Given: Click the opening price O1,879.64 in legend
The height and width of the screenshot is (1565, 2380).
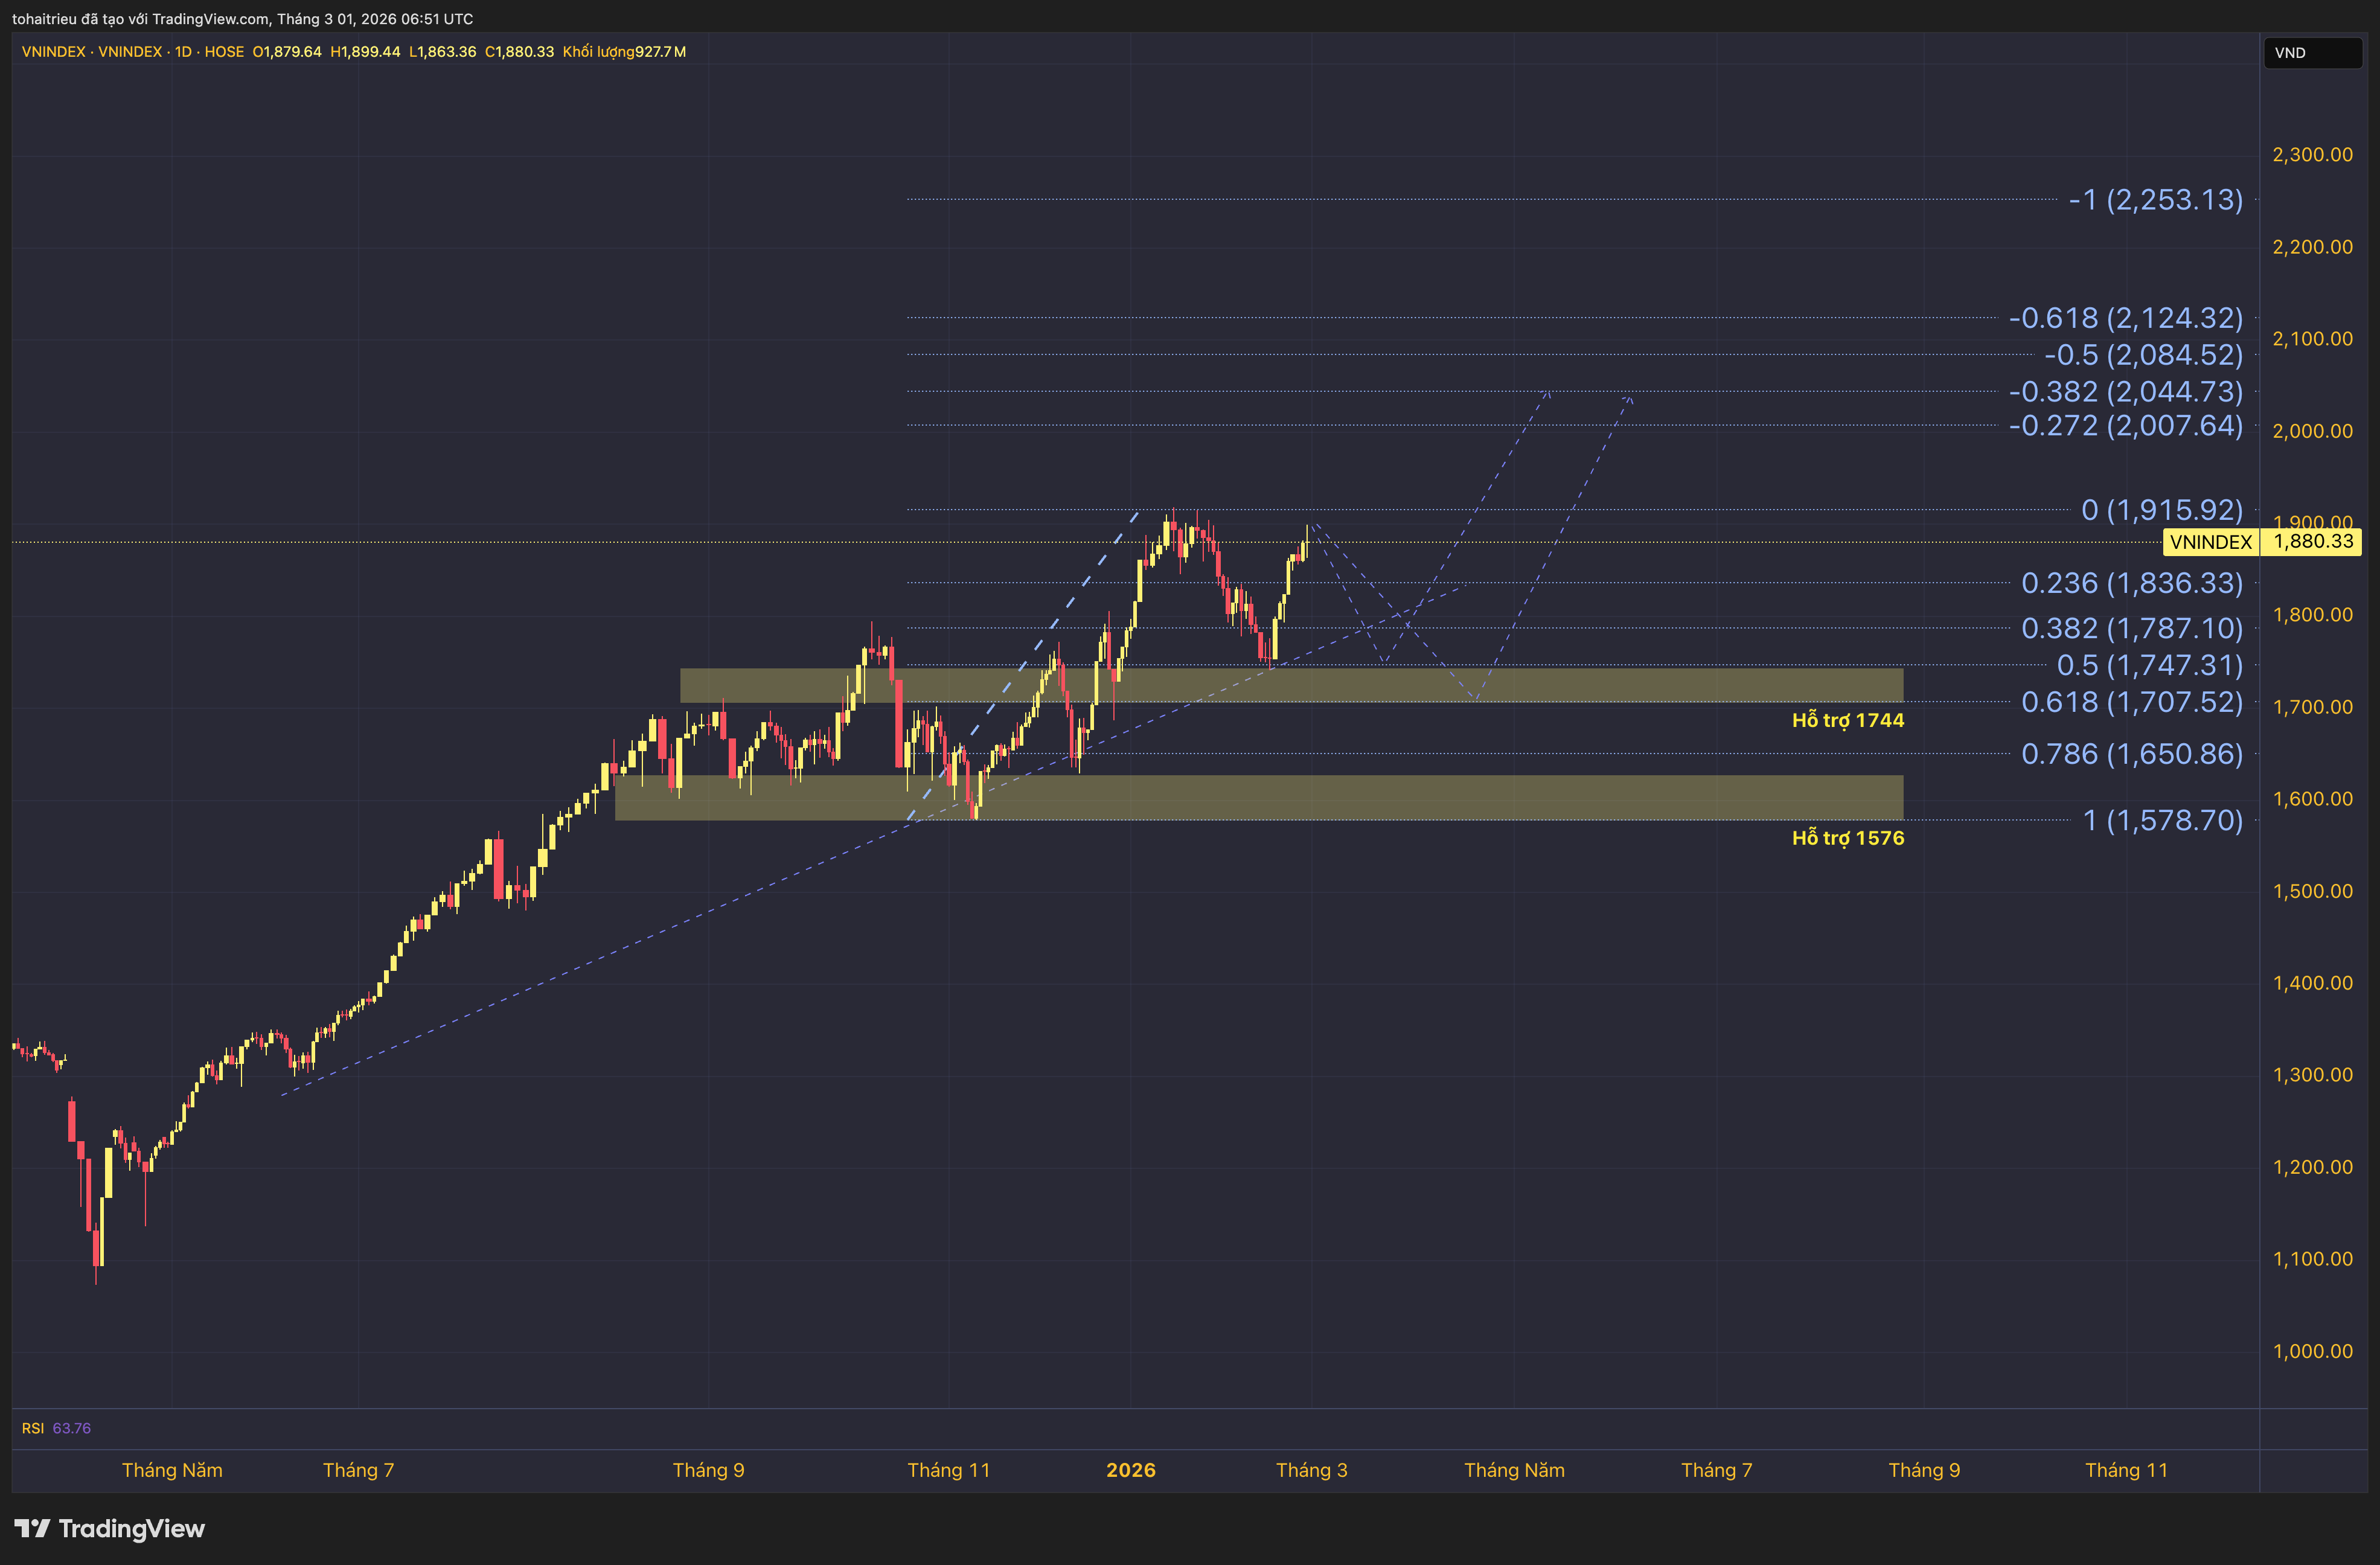Looking at the screenshot, I should pos(287,52).
